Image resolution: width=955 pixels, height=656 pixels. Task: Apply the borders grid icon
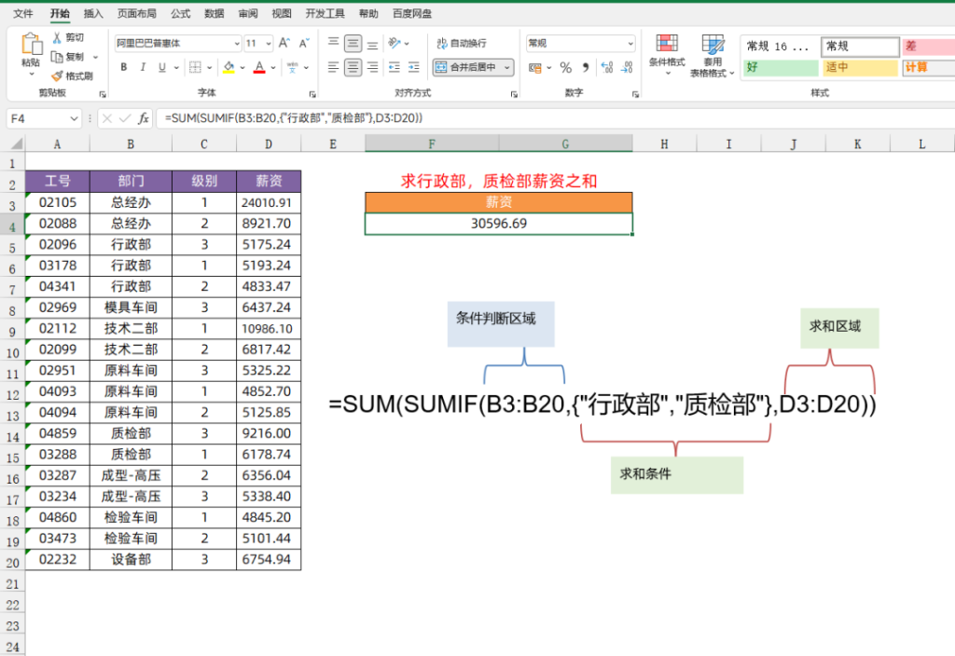195,67
